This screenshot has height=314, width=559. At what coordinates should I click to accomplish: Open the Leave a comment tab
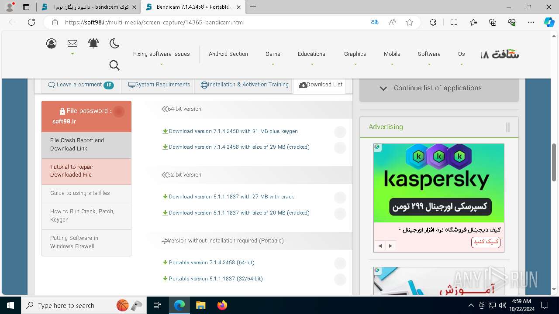point(81,85)
